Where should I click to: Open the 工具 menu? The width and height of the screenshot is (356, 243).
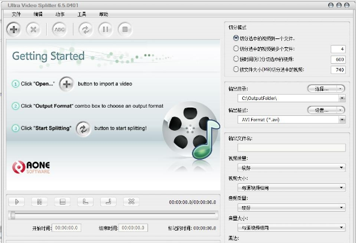coord(82,13)
